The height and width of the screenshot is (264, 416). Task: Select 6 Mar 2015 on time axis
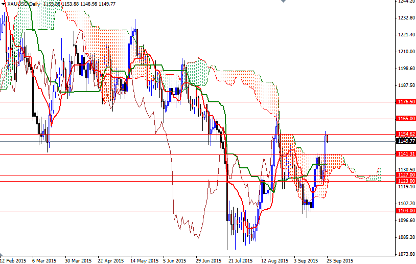click(43, 260)
